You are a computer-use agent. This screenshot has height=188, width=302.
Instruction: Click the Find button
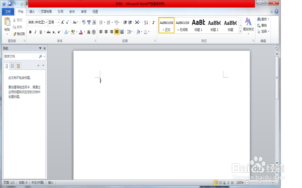pyautogui.click(x=263, y=19)
